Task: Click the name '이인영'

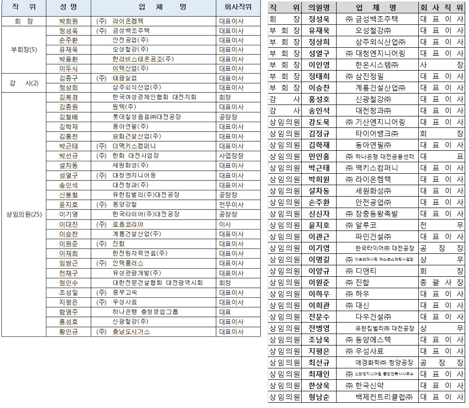Action: pyautogui.click(x=319, y=65)
